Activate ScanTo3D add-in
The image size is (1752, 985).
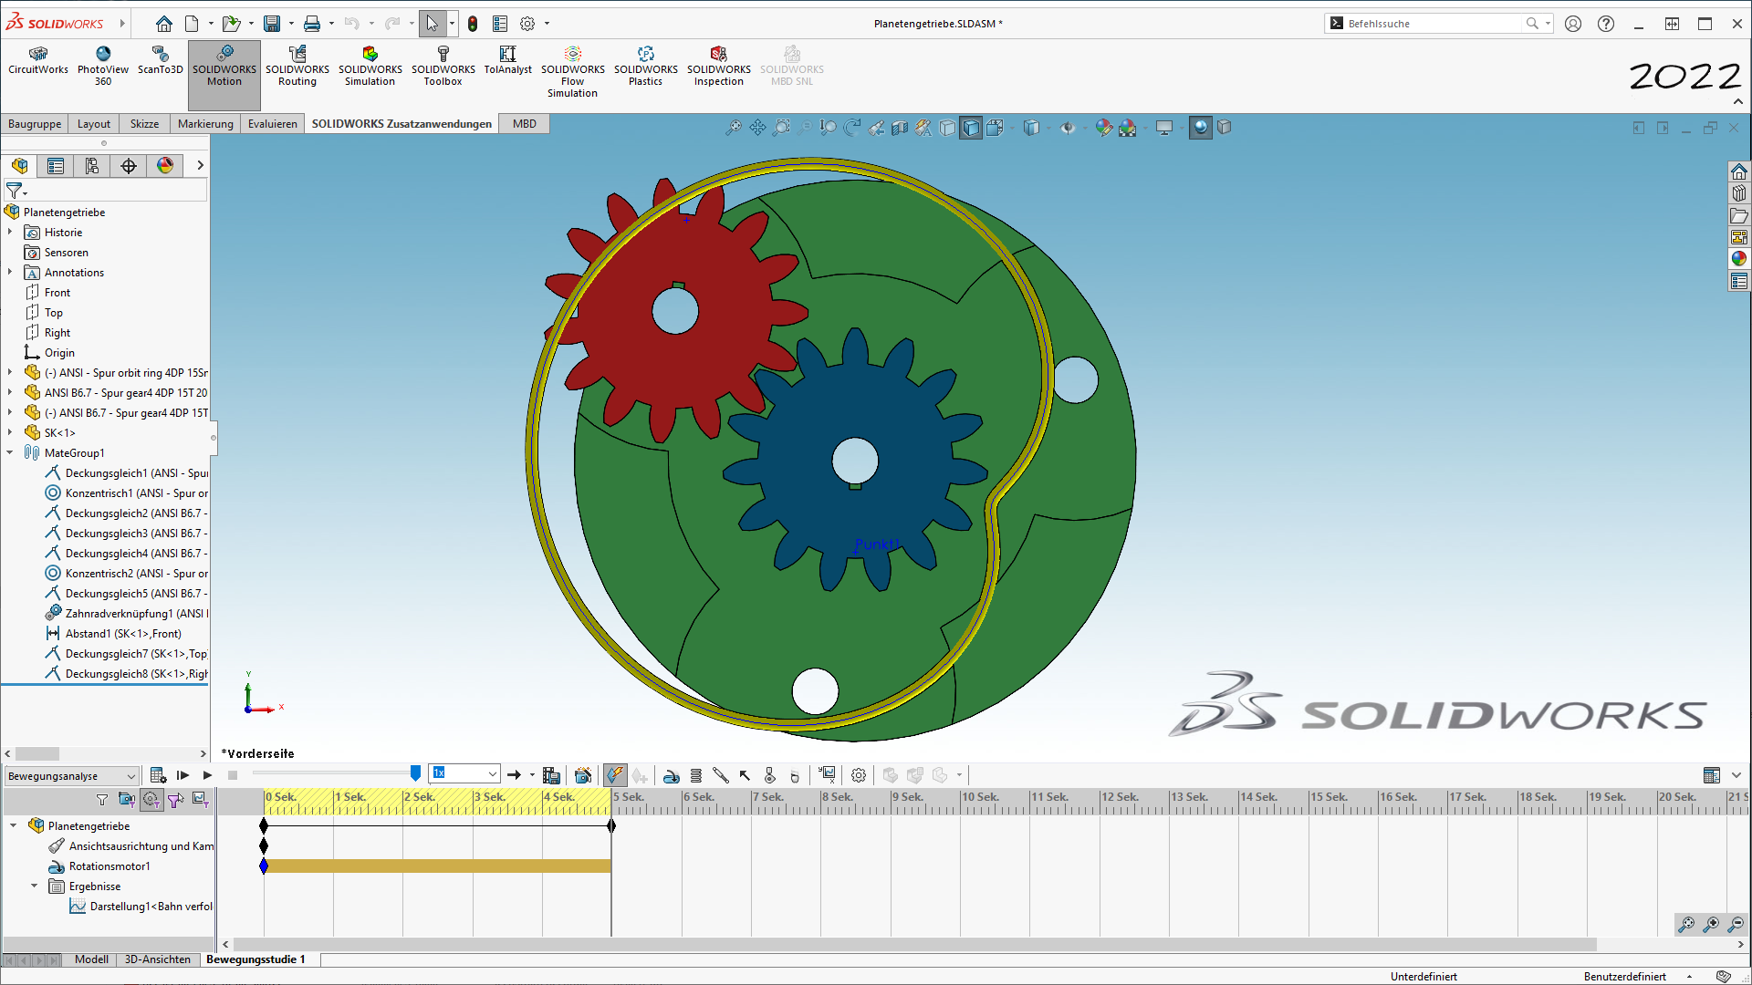coord(161,61)
